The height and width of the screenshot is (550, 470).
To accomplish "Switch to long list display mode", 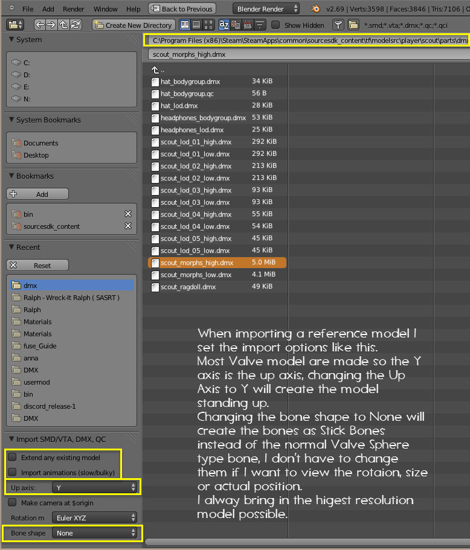I will coord(196,25).
